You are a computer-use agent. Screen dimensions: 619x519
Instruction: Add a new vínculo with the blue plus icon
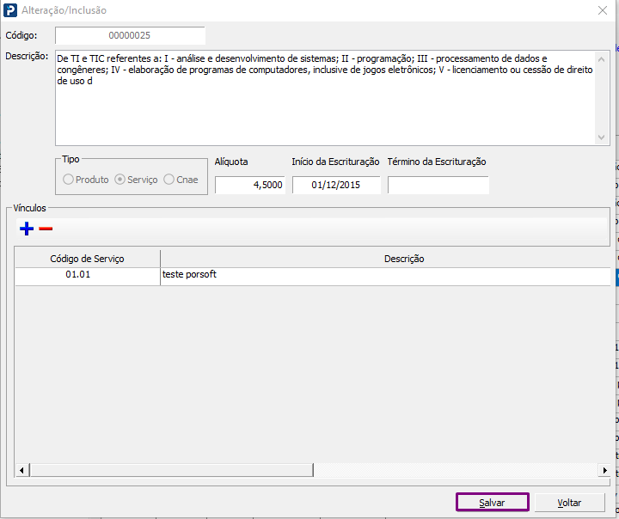point(27,229)
